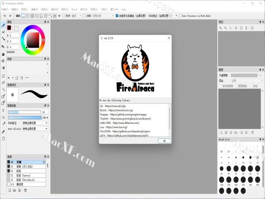Select the Bucket tool

(x=3, y=61)
